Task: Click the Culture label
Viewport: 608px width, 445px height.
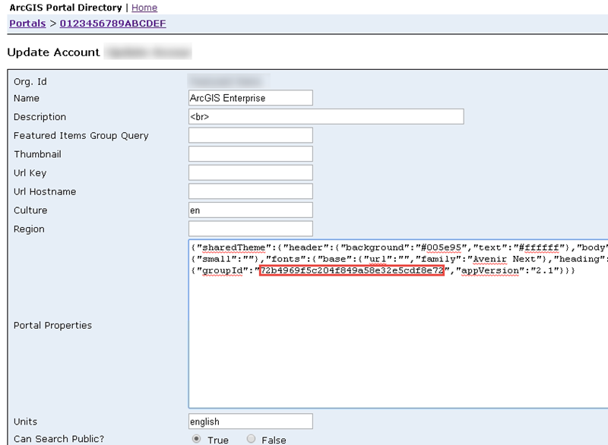Action: [x=30, y=210]
